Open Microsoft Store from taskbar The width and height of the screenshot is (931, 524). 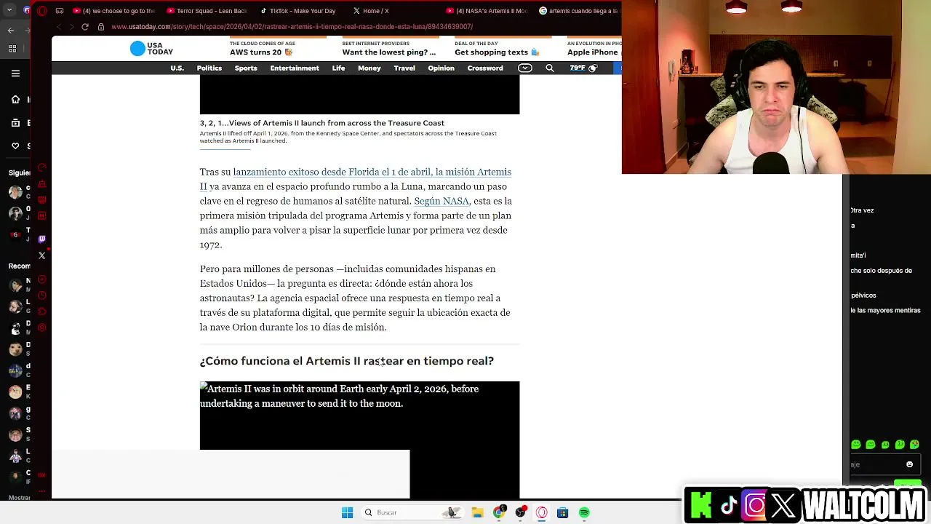coord(562,512)
